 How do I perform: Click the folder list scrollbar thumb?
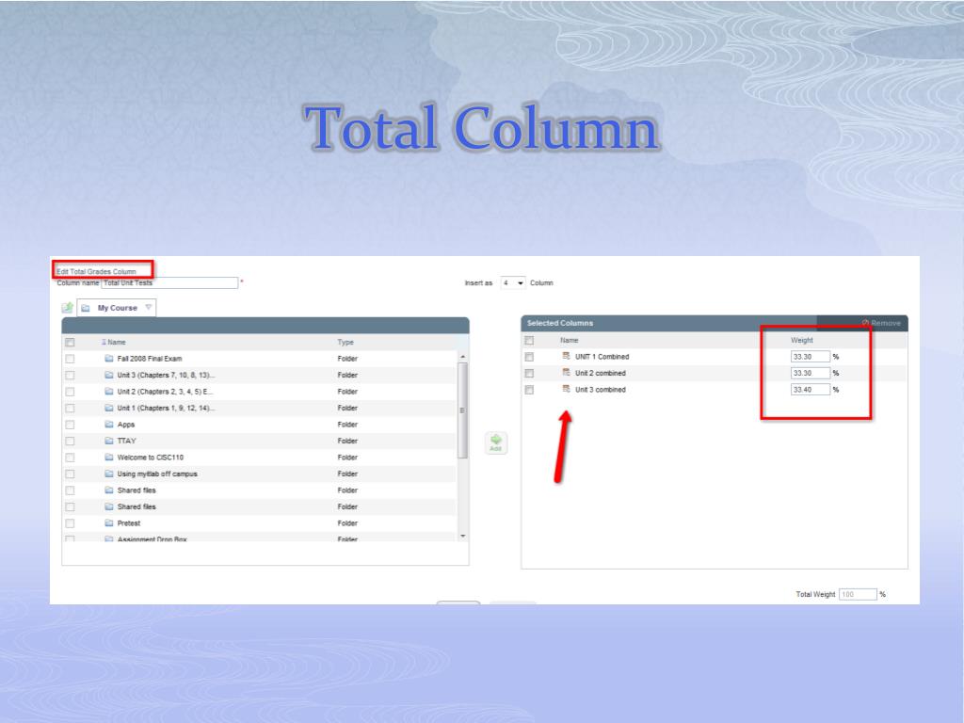[463, 410]
